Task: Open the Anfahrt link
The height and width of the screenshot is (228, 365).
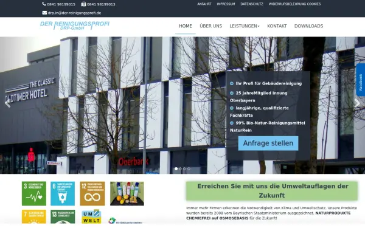Action: [204, 4]
